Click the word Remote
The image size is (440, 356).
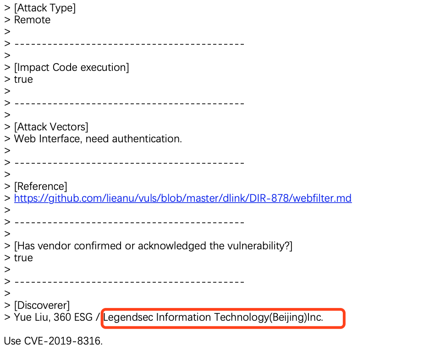(32, 20)
